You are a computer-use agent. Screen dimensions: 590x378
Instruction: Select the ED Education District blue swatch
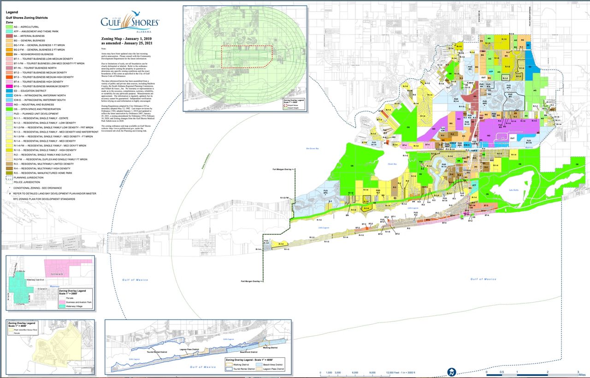[9, 91]
